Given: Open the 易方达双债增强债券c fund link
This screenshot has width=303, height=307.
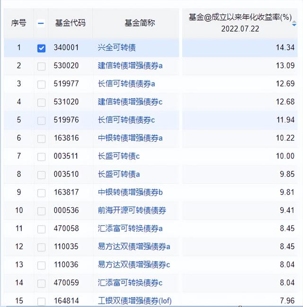Looking at the screenshot, I should 134,264.
